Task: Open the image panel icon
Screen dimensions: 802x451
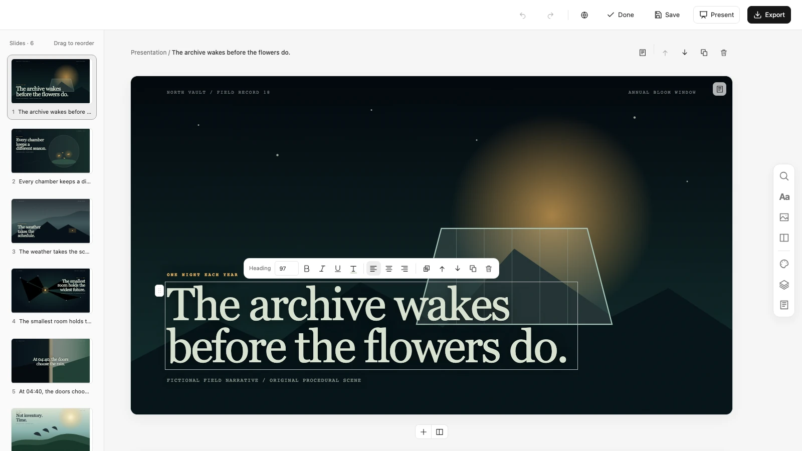Action: coord(784,217)
